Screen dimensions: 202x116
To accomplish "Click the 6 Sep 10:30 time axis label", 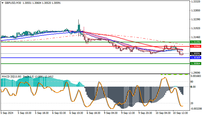I will point(76,113).
